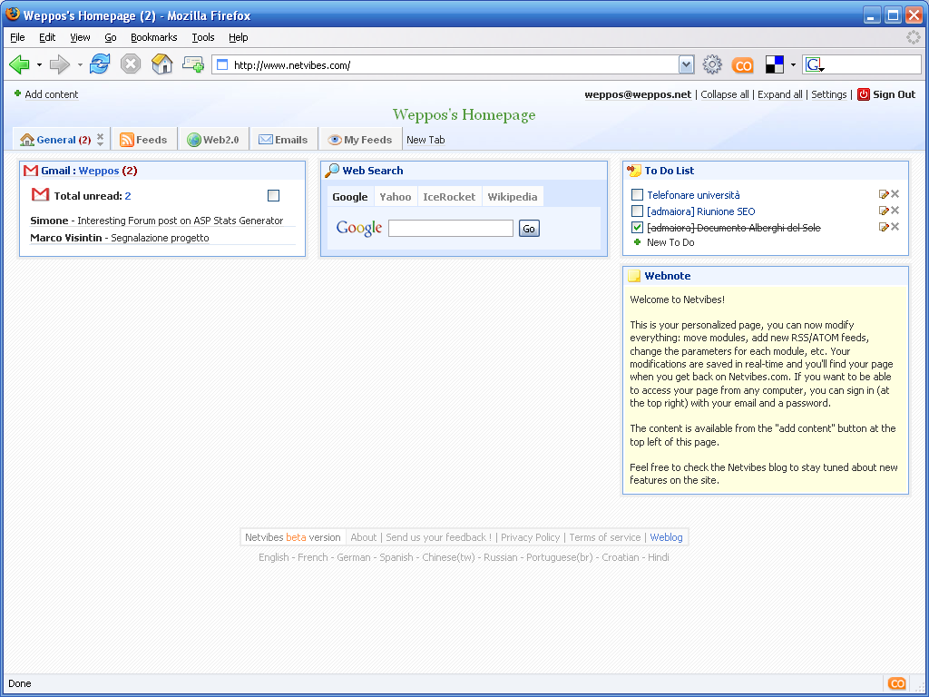Click the To Do List header icon
Screen dimensions: 929x697
(x=634, y=171)
